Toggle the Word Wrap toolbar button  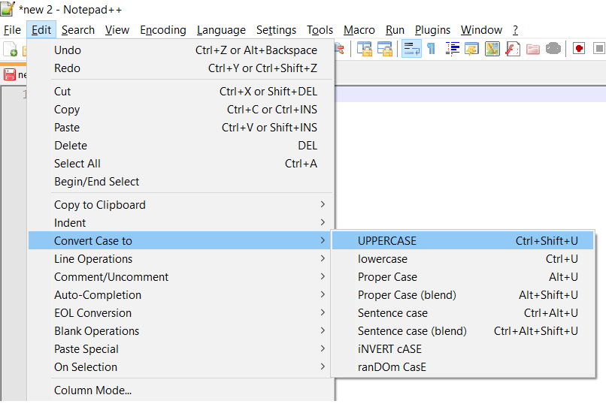[411, 49]
